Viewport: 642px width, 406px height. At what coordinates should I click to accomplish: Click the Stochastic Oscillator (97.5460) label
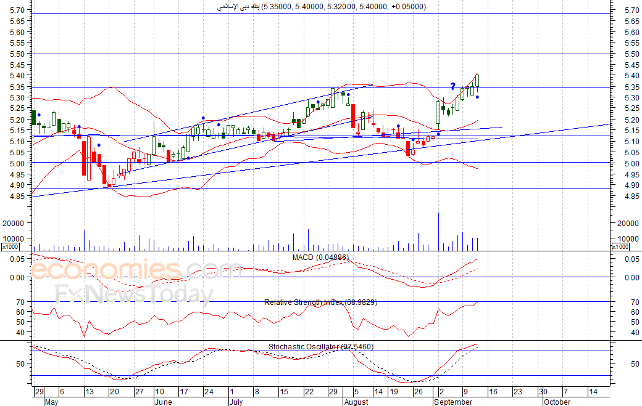(321, 347)
